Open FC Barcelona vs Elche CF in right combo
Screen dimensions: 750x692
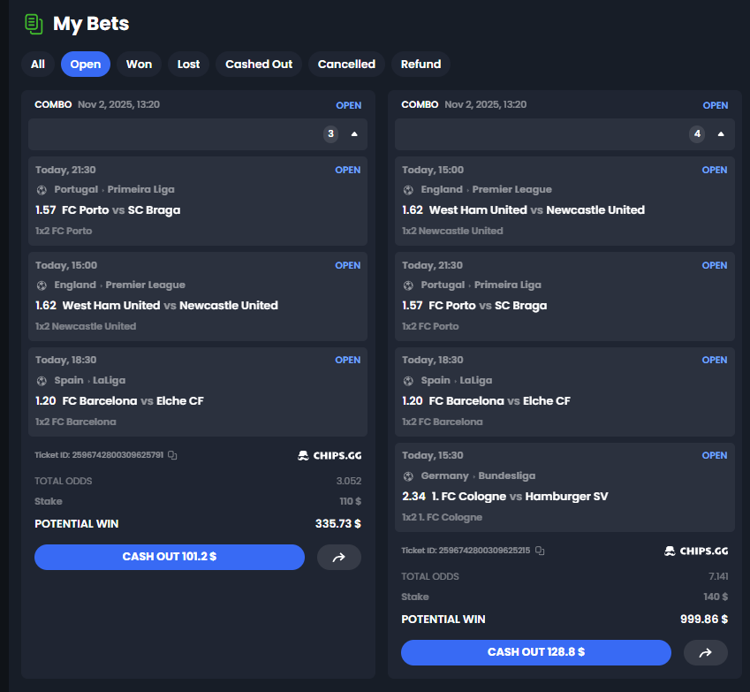[500, 401]
